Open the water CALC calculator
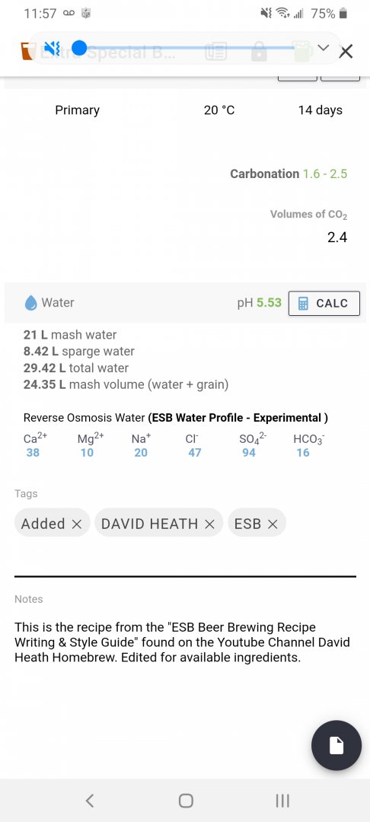 coord(324,303)
